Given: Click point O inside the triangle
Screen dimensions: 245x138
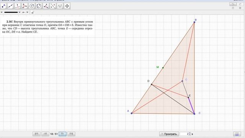Looking at the screenshot, I should 182,81.
